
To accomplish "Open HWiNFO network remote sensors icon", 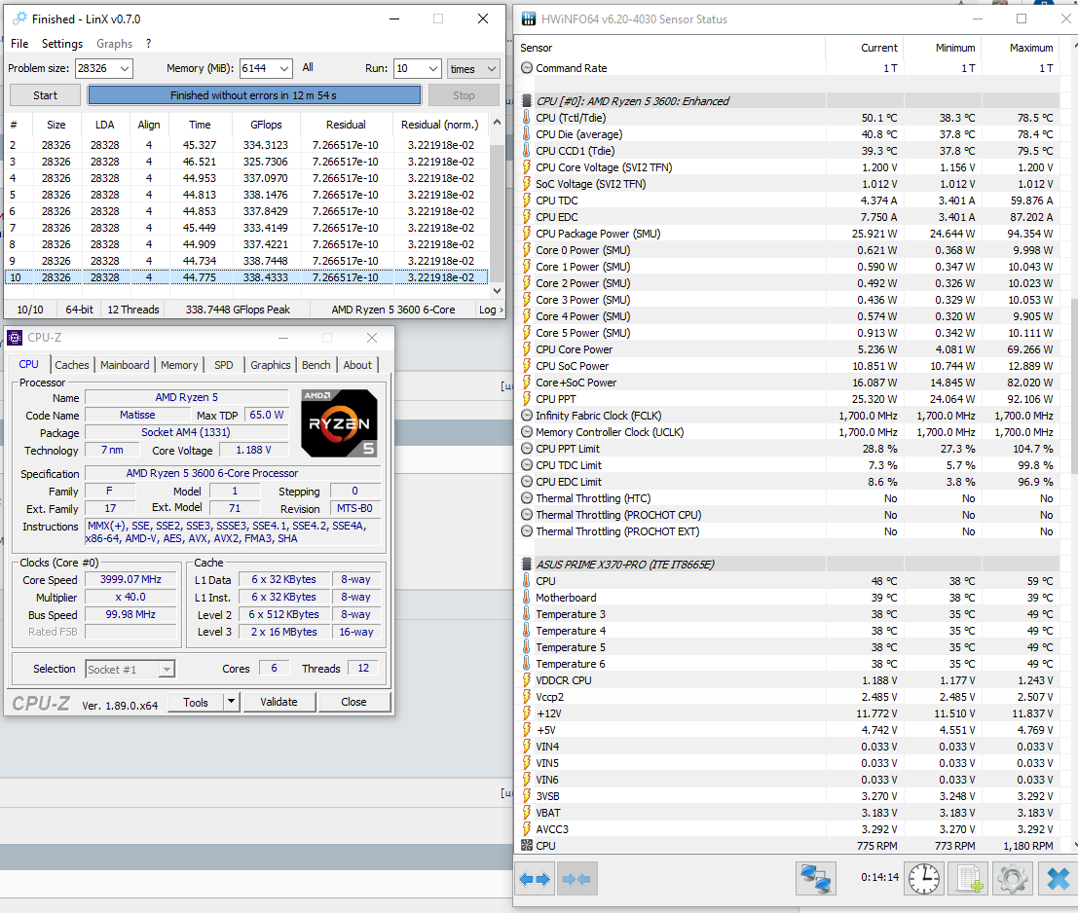I will click(x=815, y=879).
